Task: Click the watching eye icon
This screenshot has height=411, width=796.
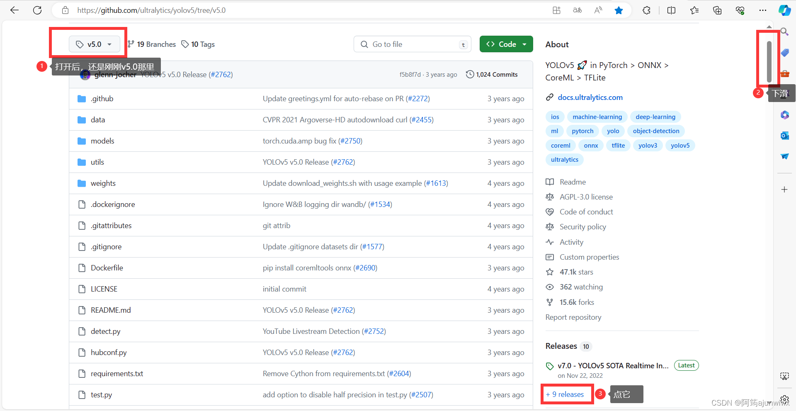Action: coord(550,287)
